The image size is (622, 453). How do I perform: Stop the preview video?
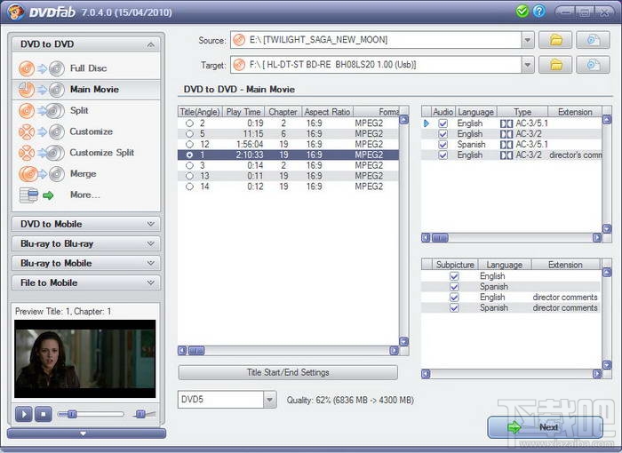point(44,414)
